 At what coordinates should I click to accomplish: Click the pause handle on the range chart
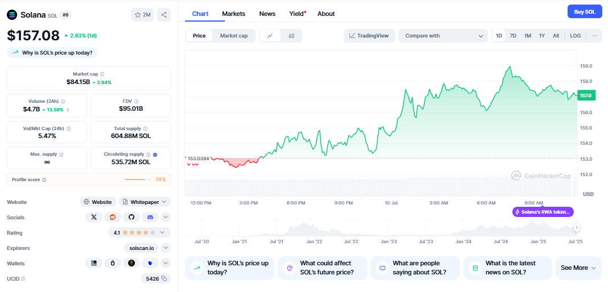[577, 228]
